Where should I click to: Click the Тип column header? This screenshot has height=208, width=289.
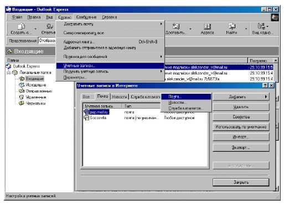pyautogui.click(x=141, y=106)
